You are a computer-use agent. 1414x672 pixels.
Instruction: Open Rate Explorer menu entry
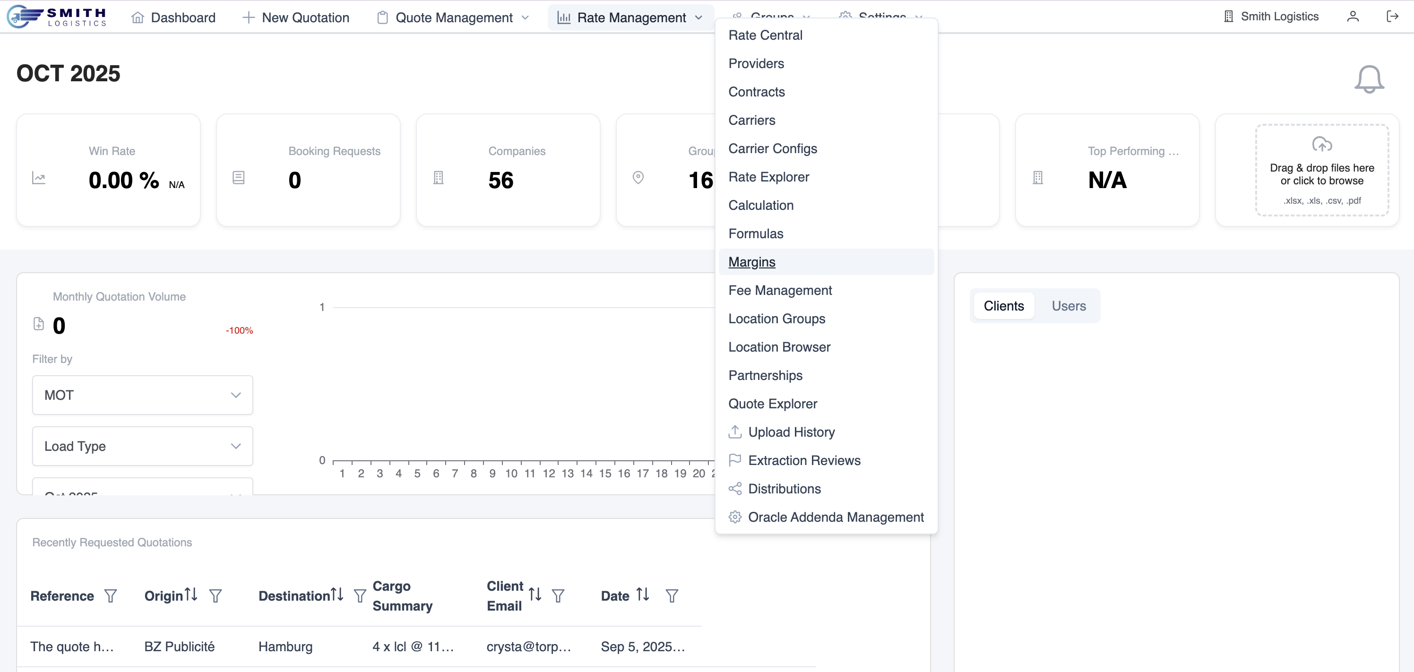pos(768,177)
